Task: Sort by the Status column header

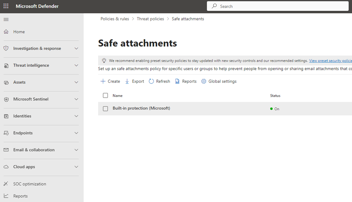Action: point(275,96)
